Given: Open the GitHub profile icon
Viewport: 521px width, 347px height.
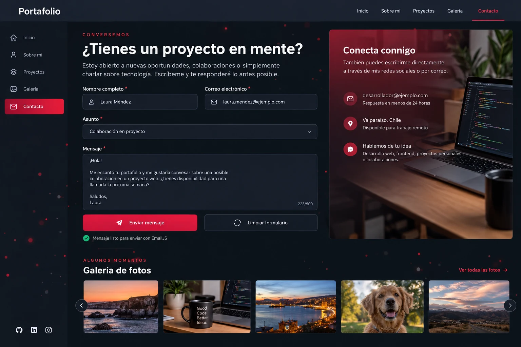Looking at the screenshot, I should pyautogui.click(x=19, y=330).
